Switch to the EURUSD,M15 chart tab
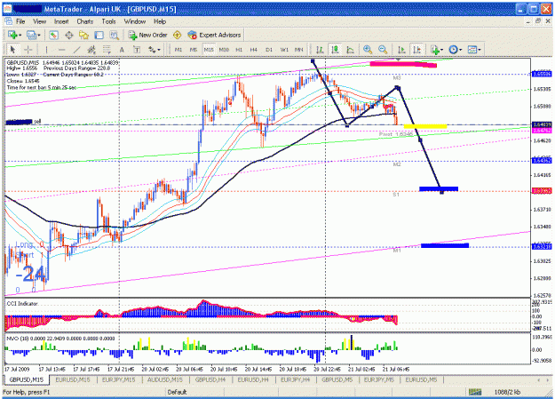Viewport: 555px width, 399px height. click(73, 379)
